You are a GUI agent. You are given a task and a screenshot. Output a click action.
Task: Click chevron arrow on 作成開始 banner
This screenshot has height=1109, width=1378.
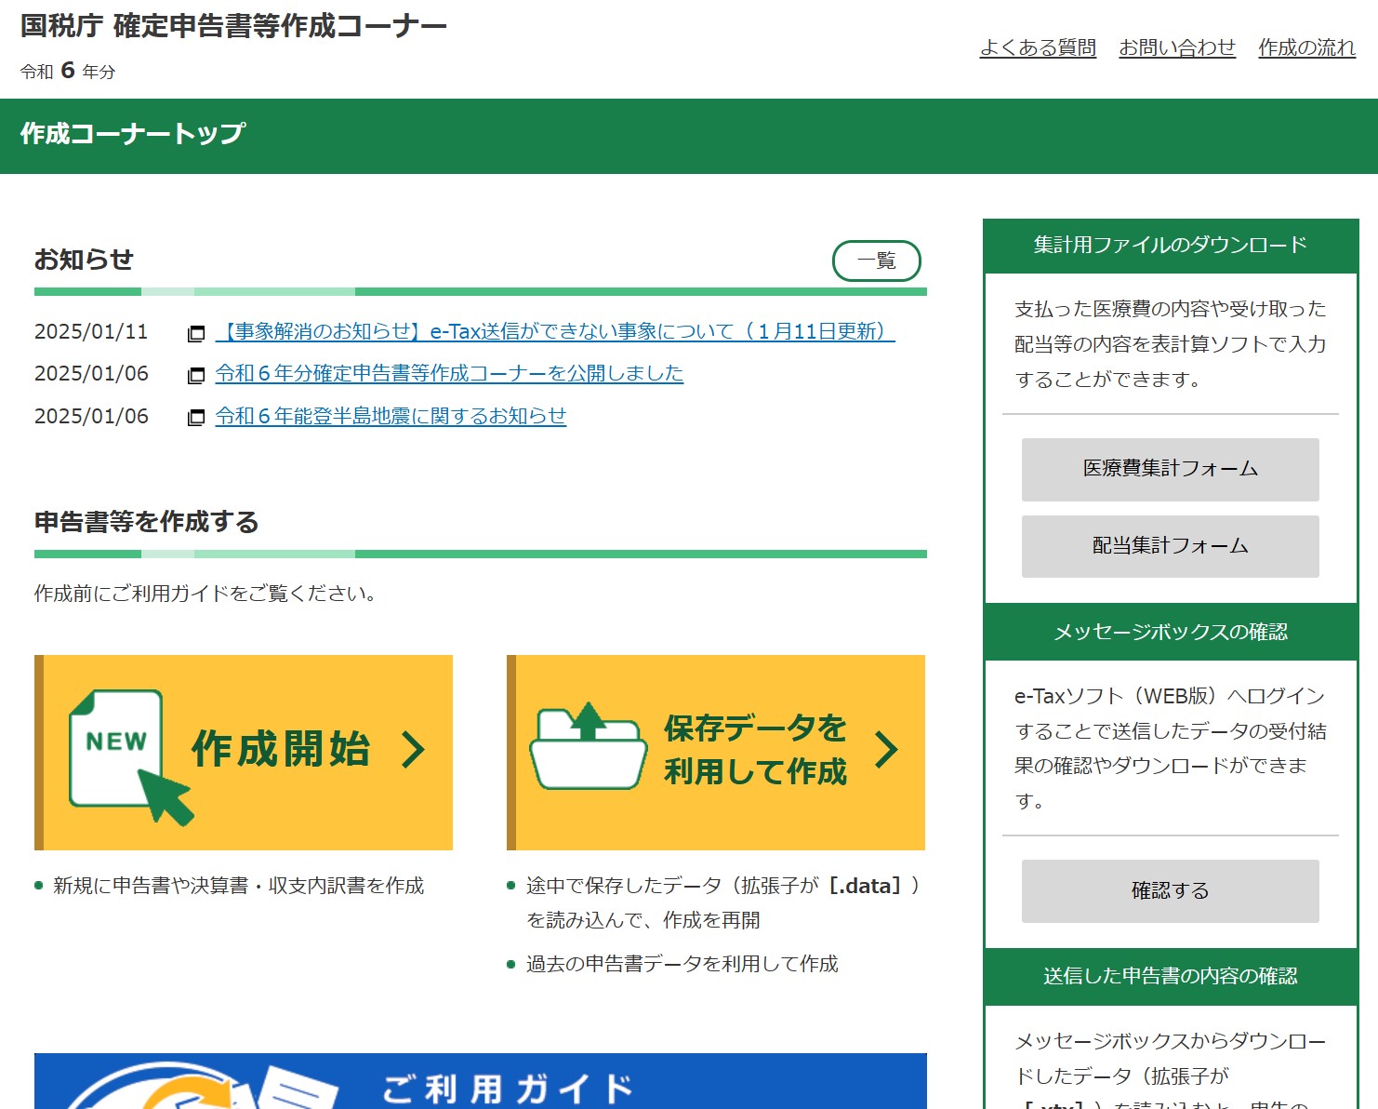click(414, 750)
